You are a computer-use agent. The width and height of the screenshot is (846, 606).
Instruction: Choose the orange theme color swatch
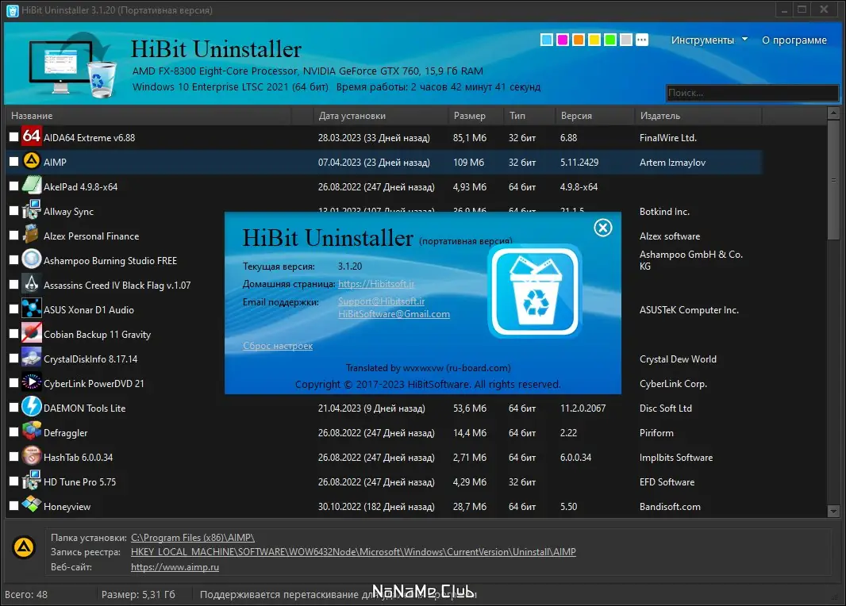[x=579, y=40]
